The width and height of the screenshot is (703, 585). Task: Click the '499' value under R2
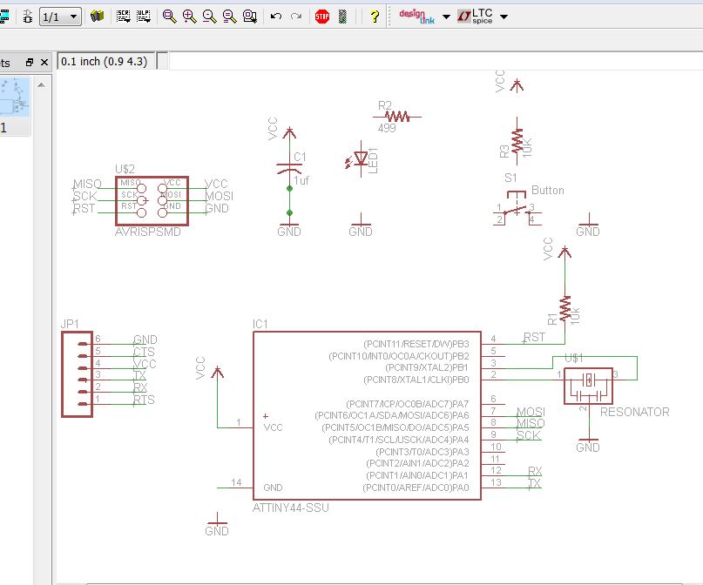point(387,128)
